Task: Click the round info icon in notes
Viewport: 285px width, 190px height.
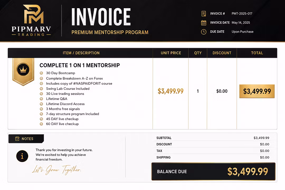Action: (x=22, y=156)
